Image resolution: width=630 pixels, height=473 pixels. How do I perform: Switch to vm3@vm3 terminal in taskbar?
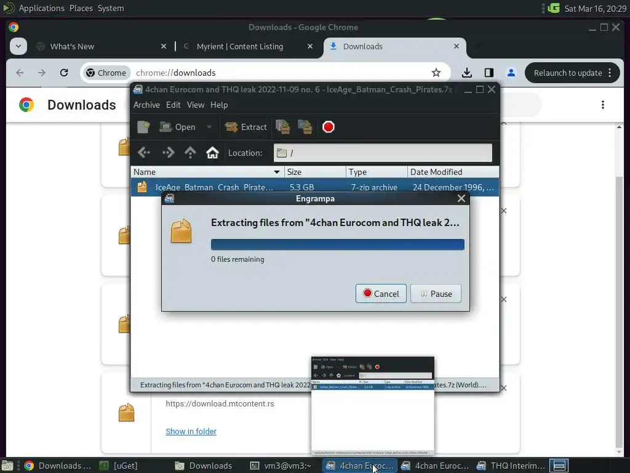coord(282,466)
